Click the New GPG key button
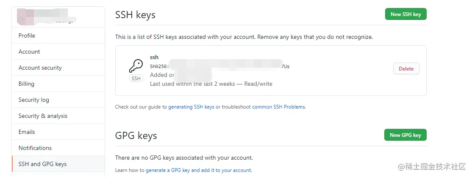 click(x=405, y=135)
